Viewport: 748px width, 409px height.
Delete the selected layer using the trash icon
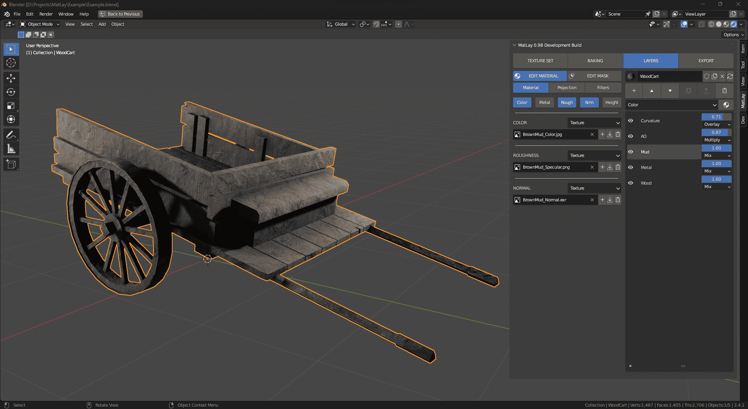point(725,90)
